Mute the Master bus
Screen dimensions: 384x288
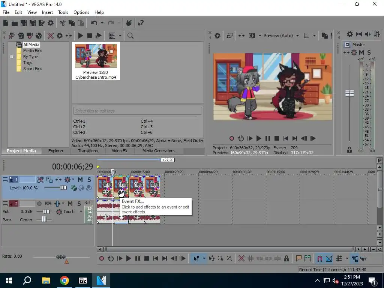point(361,52)
